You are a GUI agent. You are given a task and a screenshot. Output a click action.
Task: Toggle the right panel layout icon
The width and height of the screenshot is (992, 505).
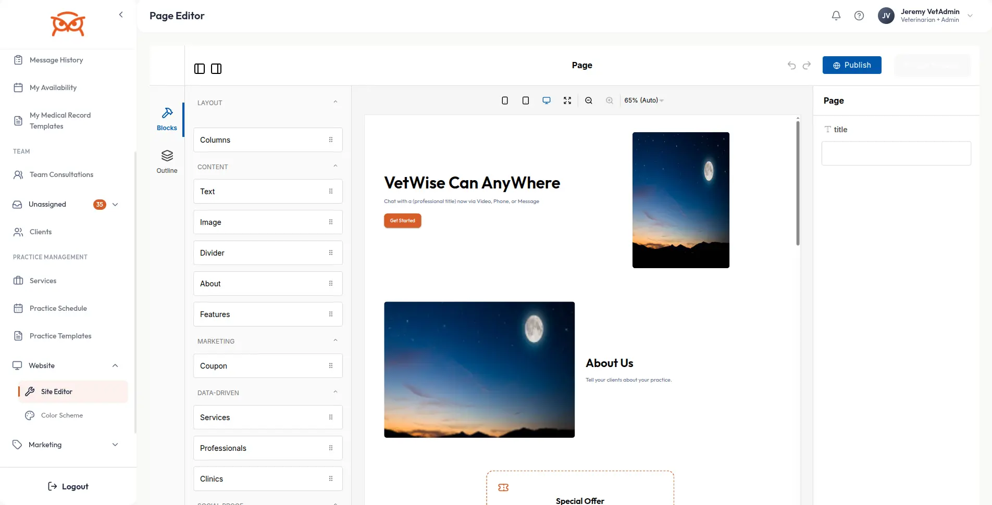[x=216, y=69]
